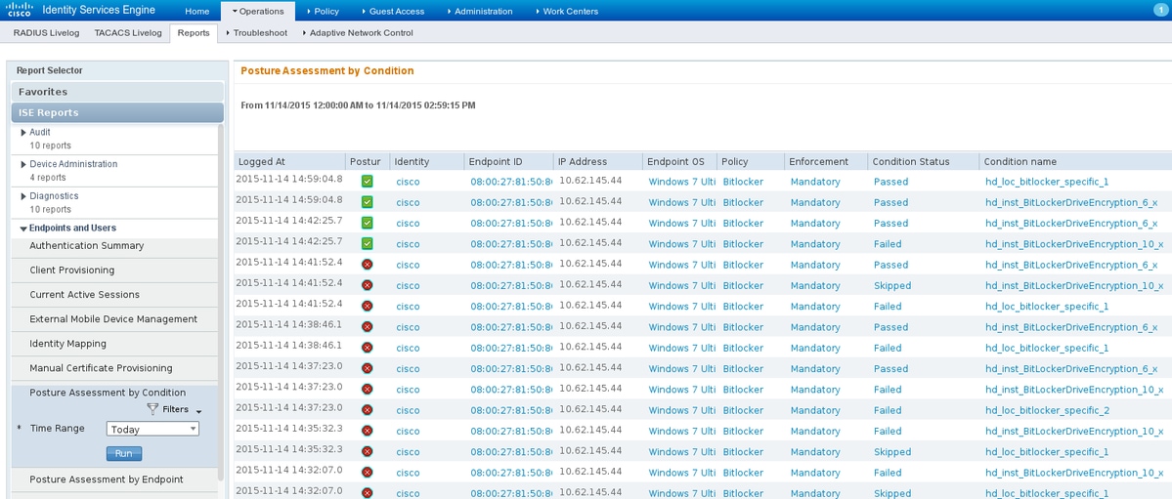
Task: Click red failed icon in 14:41:52.4 Skipped row
Action: (367, 285)
